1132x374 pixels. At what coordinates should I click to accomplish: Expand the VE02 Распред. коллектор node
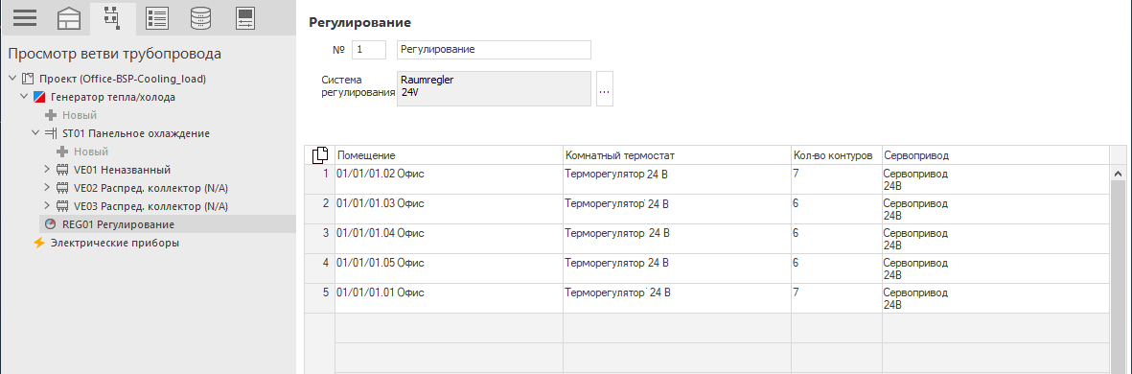pyautogui.click(x=48, y=188)
